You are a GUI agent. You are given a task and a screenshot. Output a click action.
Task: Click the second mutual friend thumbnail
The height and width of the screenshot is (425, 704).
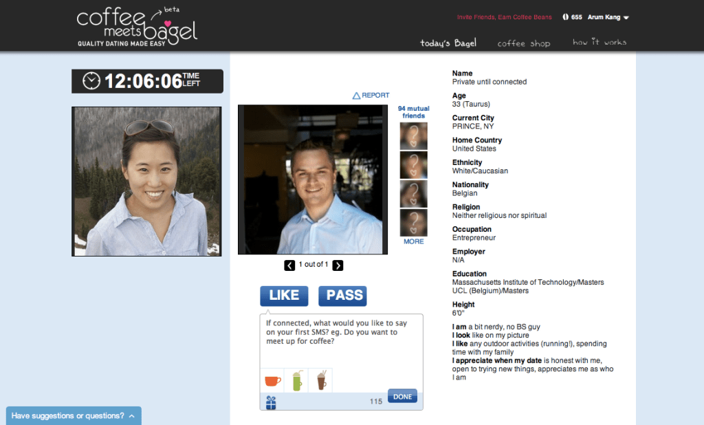[x=413, y=165]
